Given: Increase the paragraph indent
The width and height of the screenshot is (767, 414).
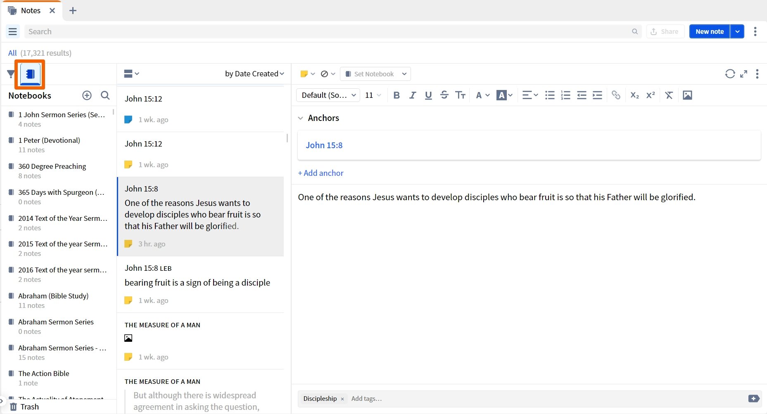Looking at the screenshot, I should click(597, 95).
